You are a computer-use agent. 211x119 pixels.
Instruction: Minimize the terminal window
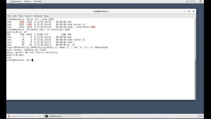(184, 12)
